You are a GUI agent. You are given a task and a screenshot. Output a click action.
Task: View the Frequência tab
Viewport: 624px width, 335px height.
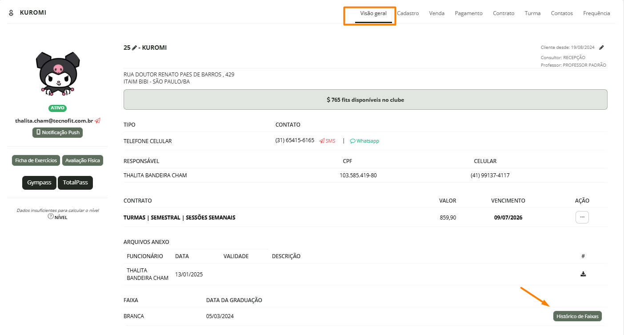[x=596, y=13]
